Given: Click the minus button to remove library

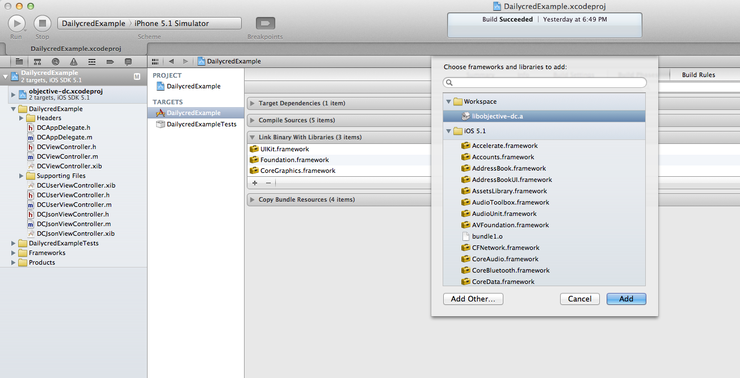Looking at the screenshot, I should tap(268, 183).
